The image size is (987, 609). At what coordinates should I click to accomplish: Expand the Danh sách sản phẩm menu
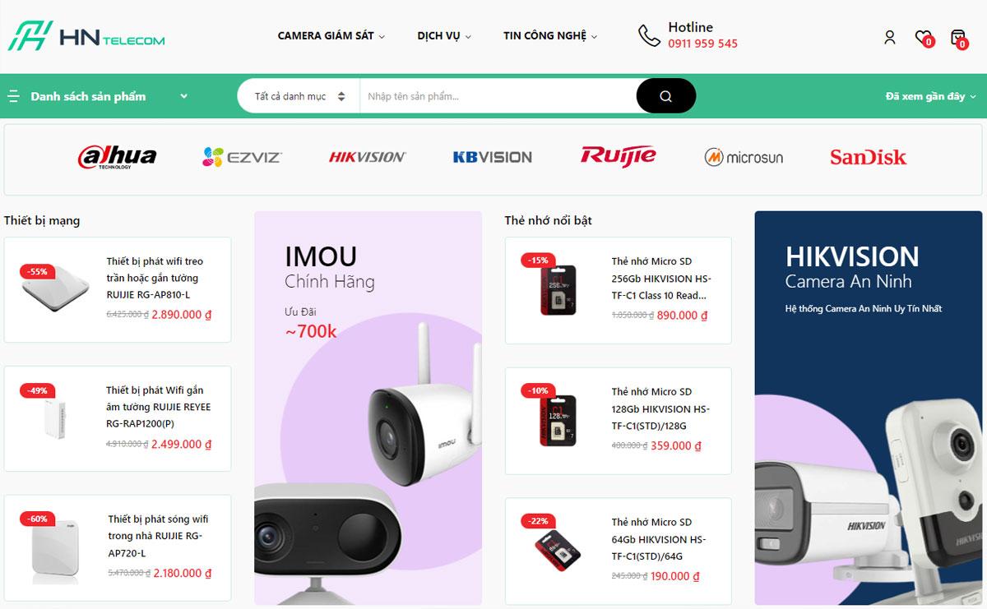97,96
